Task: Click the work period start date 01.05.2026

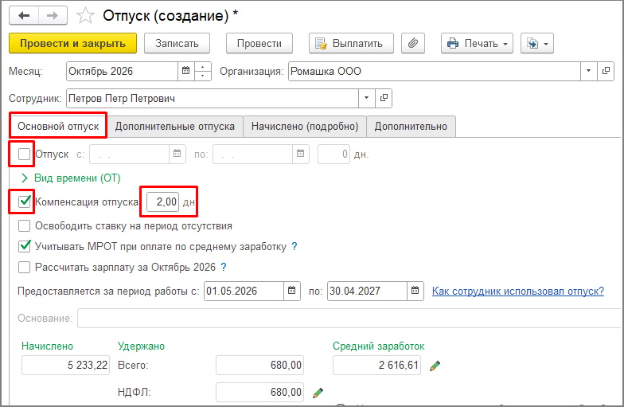Action: pyautogui.click(x=244, y=292)
